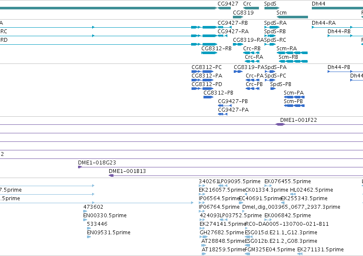This screenshot has height=256, width=363.
Task: Open EST EK076455.5prime
Action: point(287,181)
